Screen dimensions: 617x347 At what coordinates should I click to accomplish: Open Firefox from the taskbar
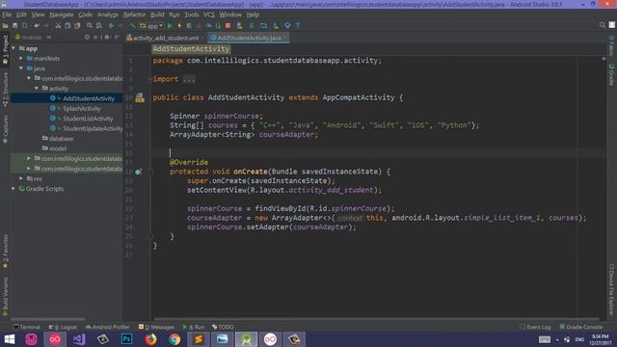click(x=150, y=339)
